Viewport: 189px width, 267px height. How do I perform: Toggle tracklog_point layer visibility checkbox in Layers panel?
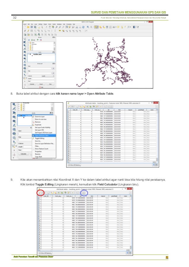click(30, 54)
